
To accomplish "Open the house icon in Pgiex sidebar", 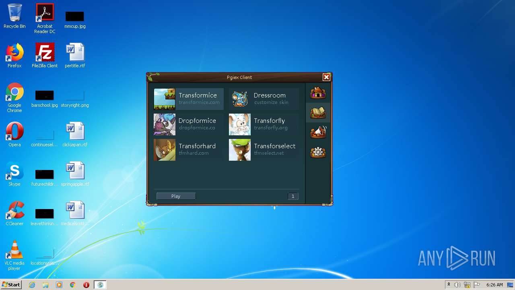I will pos(318,93).
